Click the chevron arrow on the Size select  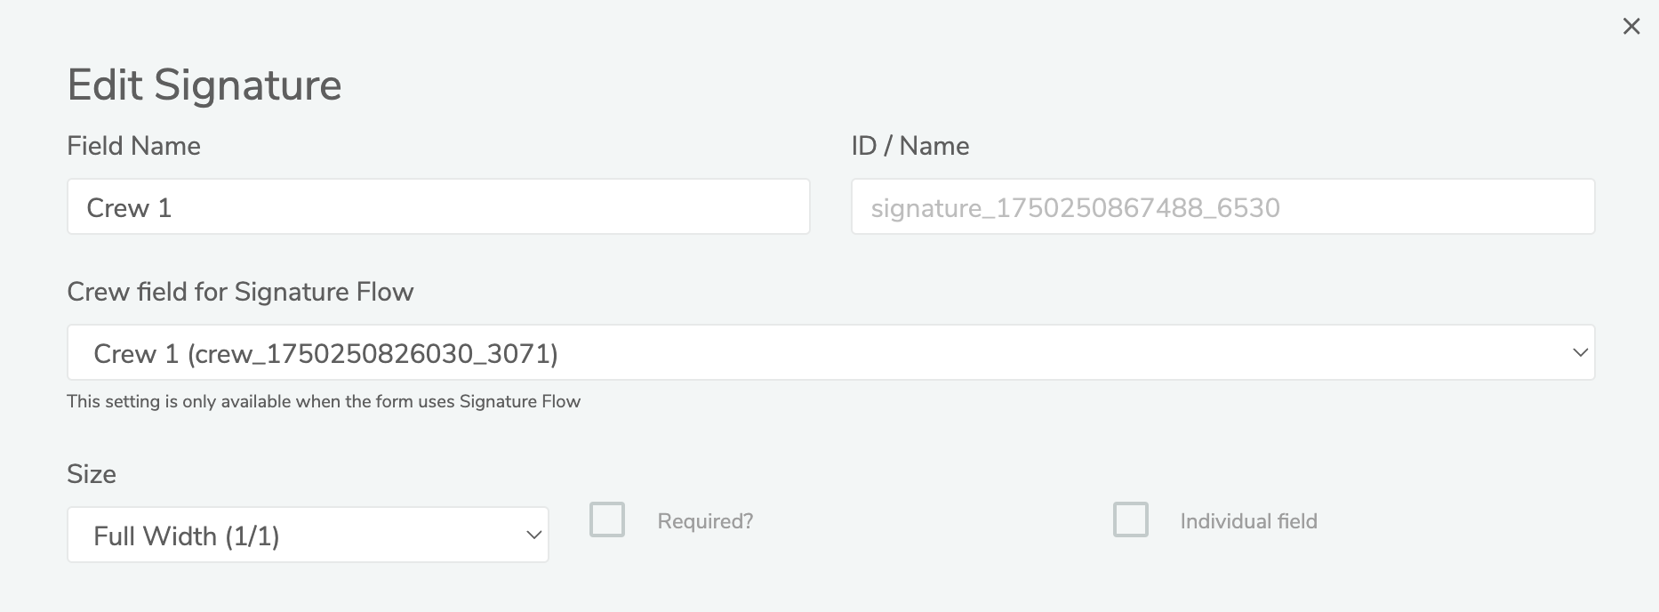click(x=533, y=535)
